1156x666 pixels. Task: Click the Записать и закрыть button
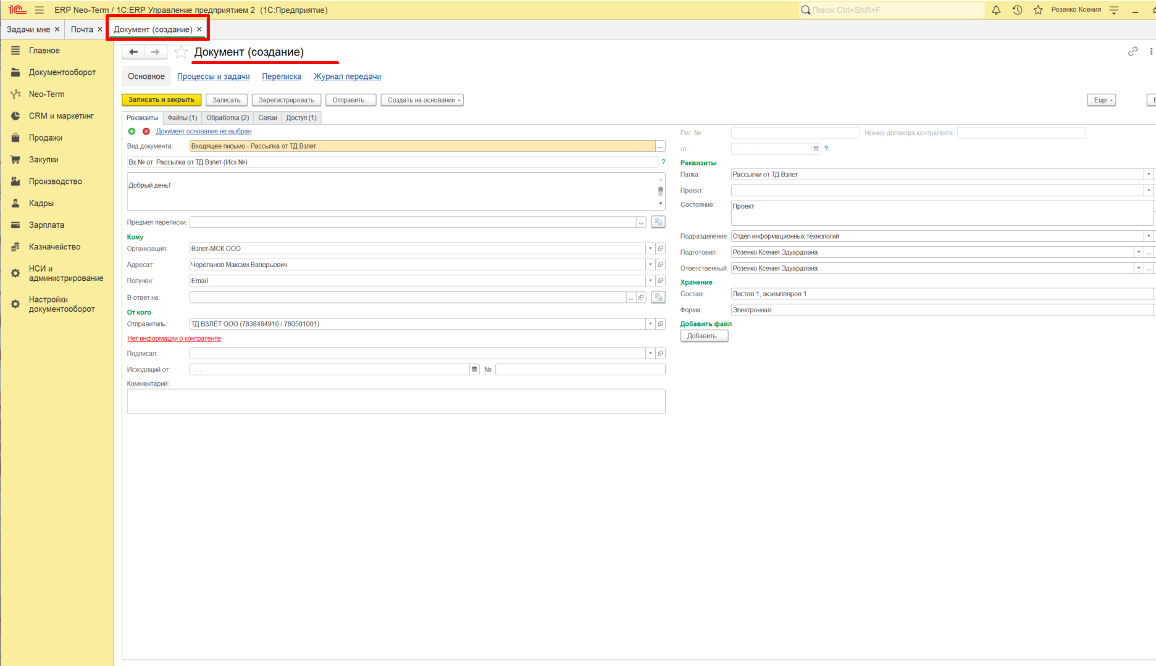pyautogui.click(x=161, y=100)
